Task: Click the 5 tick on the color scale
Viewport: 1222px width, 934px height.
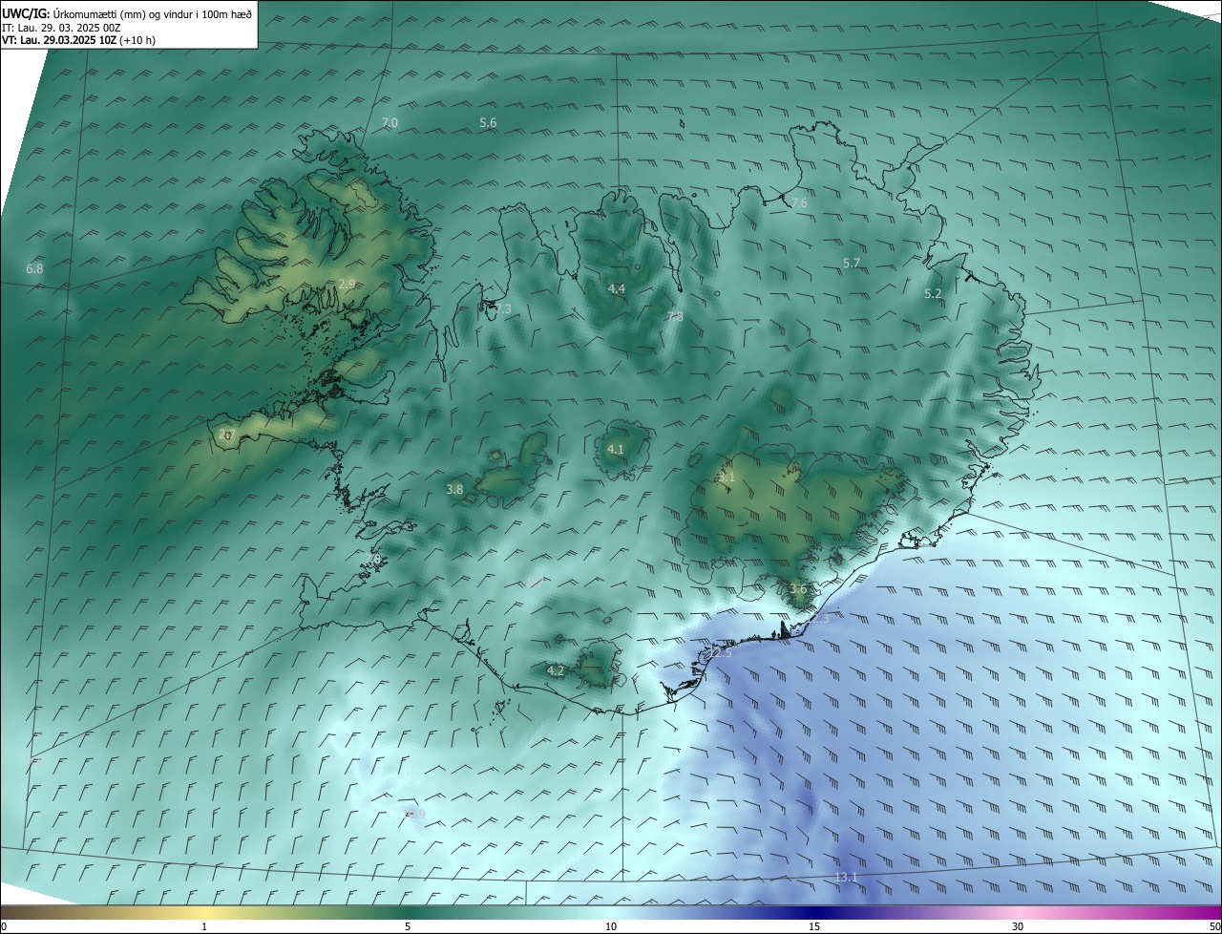Action: click(x=408, y=926)
